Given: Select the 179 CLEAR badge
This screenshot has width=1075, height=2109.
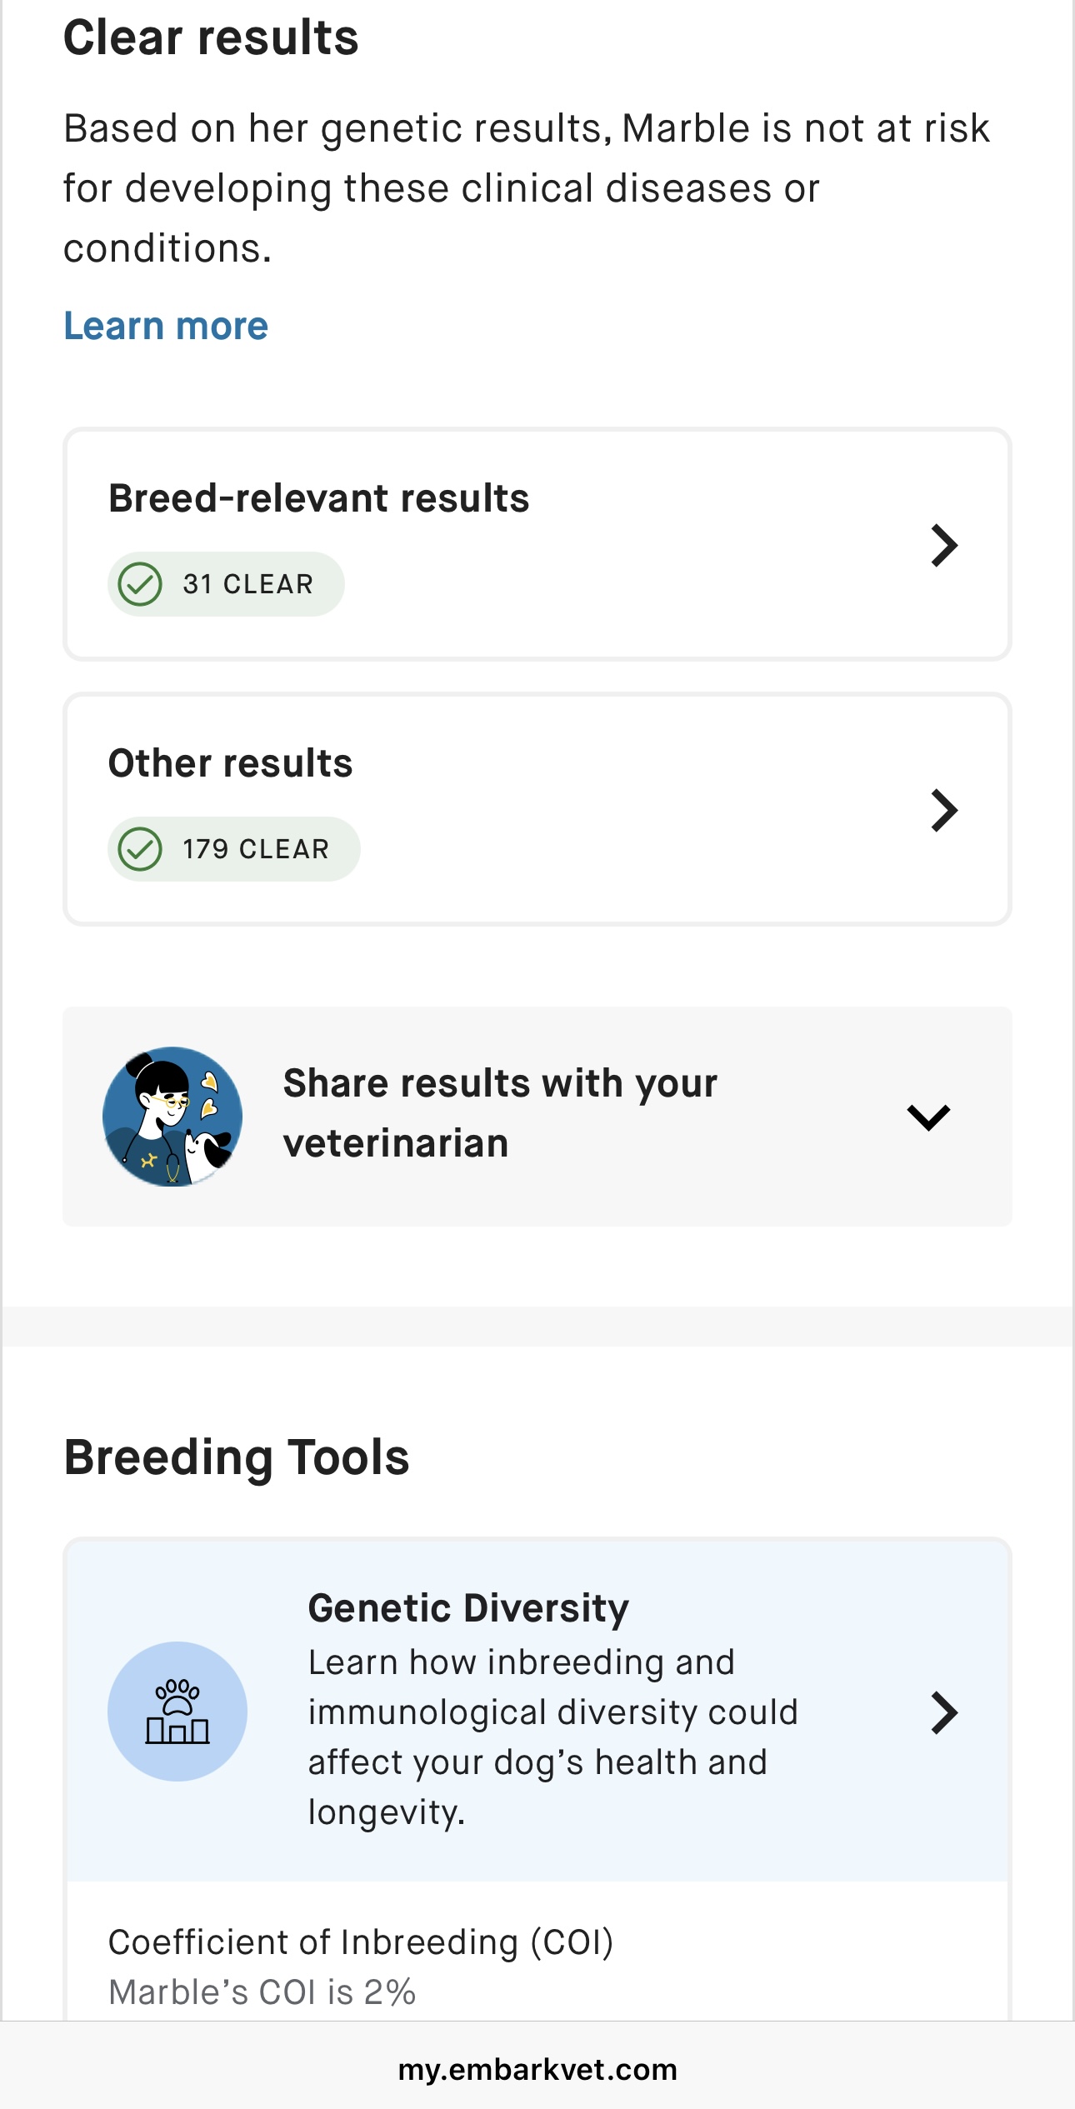Looking at the screenshot, I should (x=234, y=849).
